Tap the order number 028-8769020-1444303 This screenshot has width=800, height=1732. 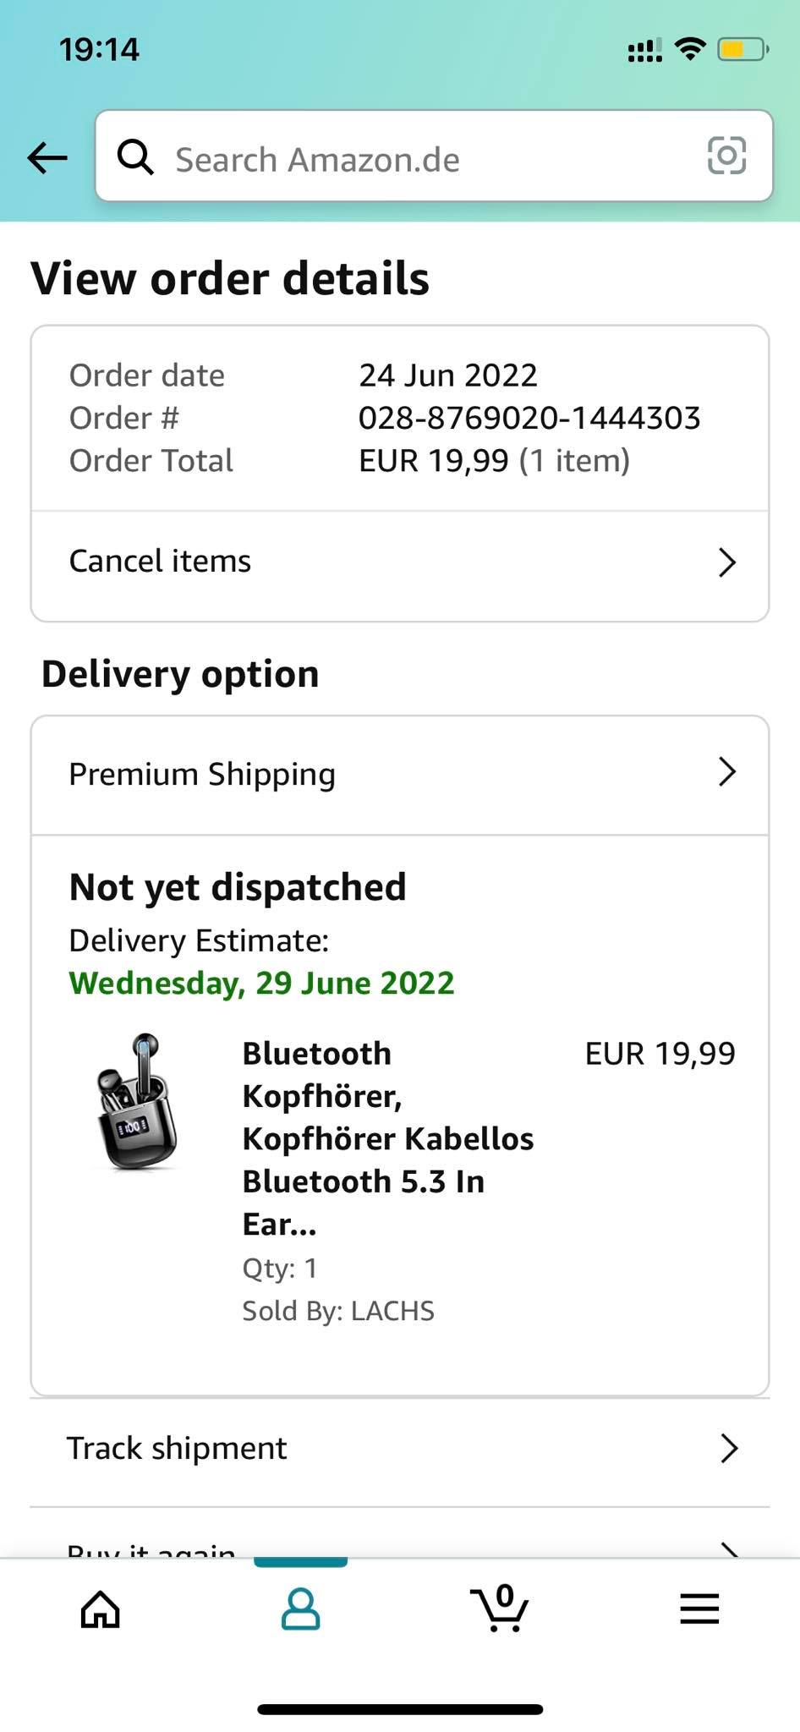coord(529,418)
